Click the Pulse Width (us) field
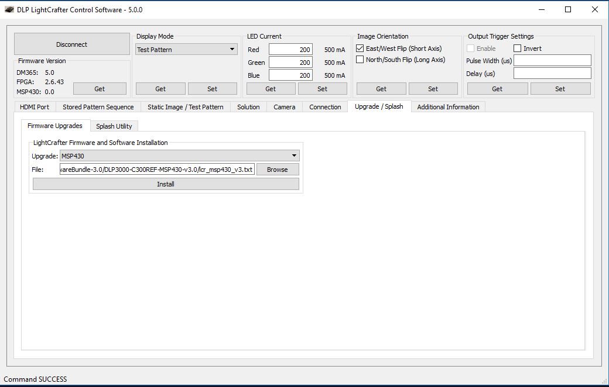The height and width of the screenshot is (387, 609). (552, 60)
